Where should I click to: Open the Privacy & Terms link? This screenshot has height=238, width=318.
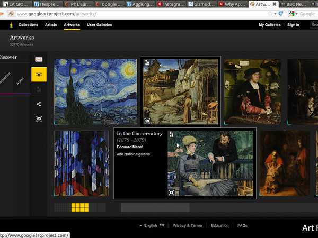tap(187, 225)
